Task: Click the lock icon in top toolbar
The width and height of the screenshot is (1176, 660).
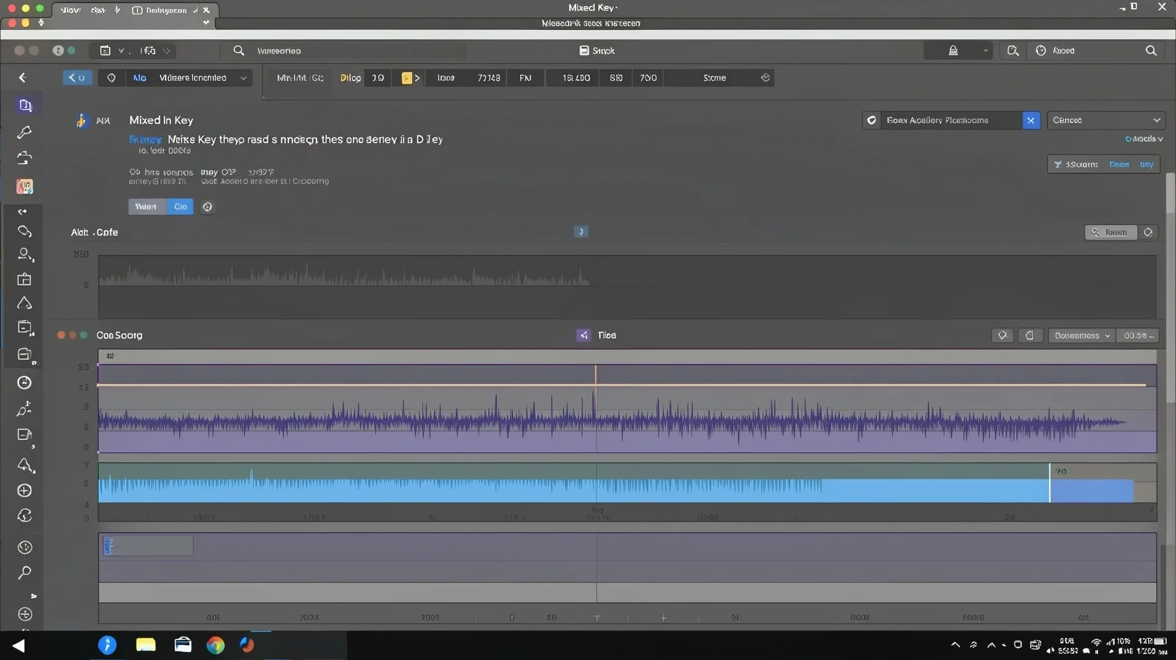Action: click(953, 50)
